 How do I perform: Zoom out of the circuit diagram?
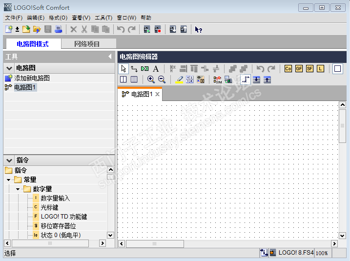[162, 80]
